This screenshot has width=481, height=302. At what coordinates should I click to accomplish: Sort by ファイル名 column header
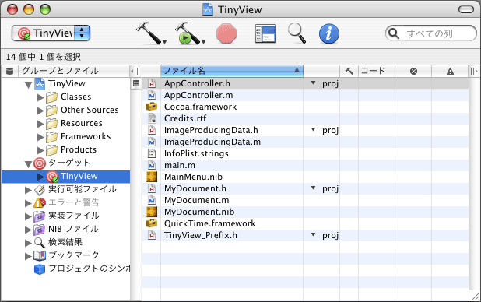click(232, 71)
